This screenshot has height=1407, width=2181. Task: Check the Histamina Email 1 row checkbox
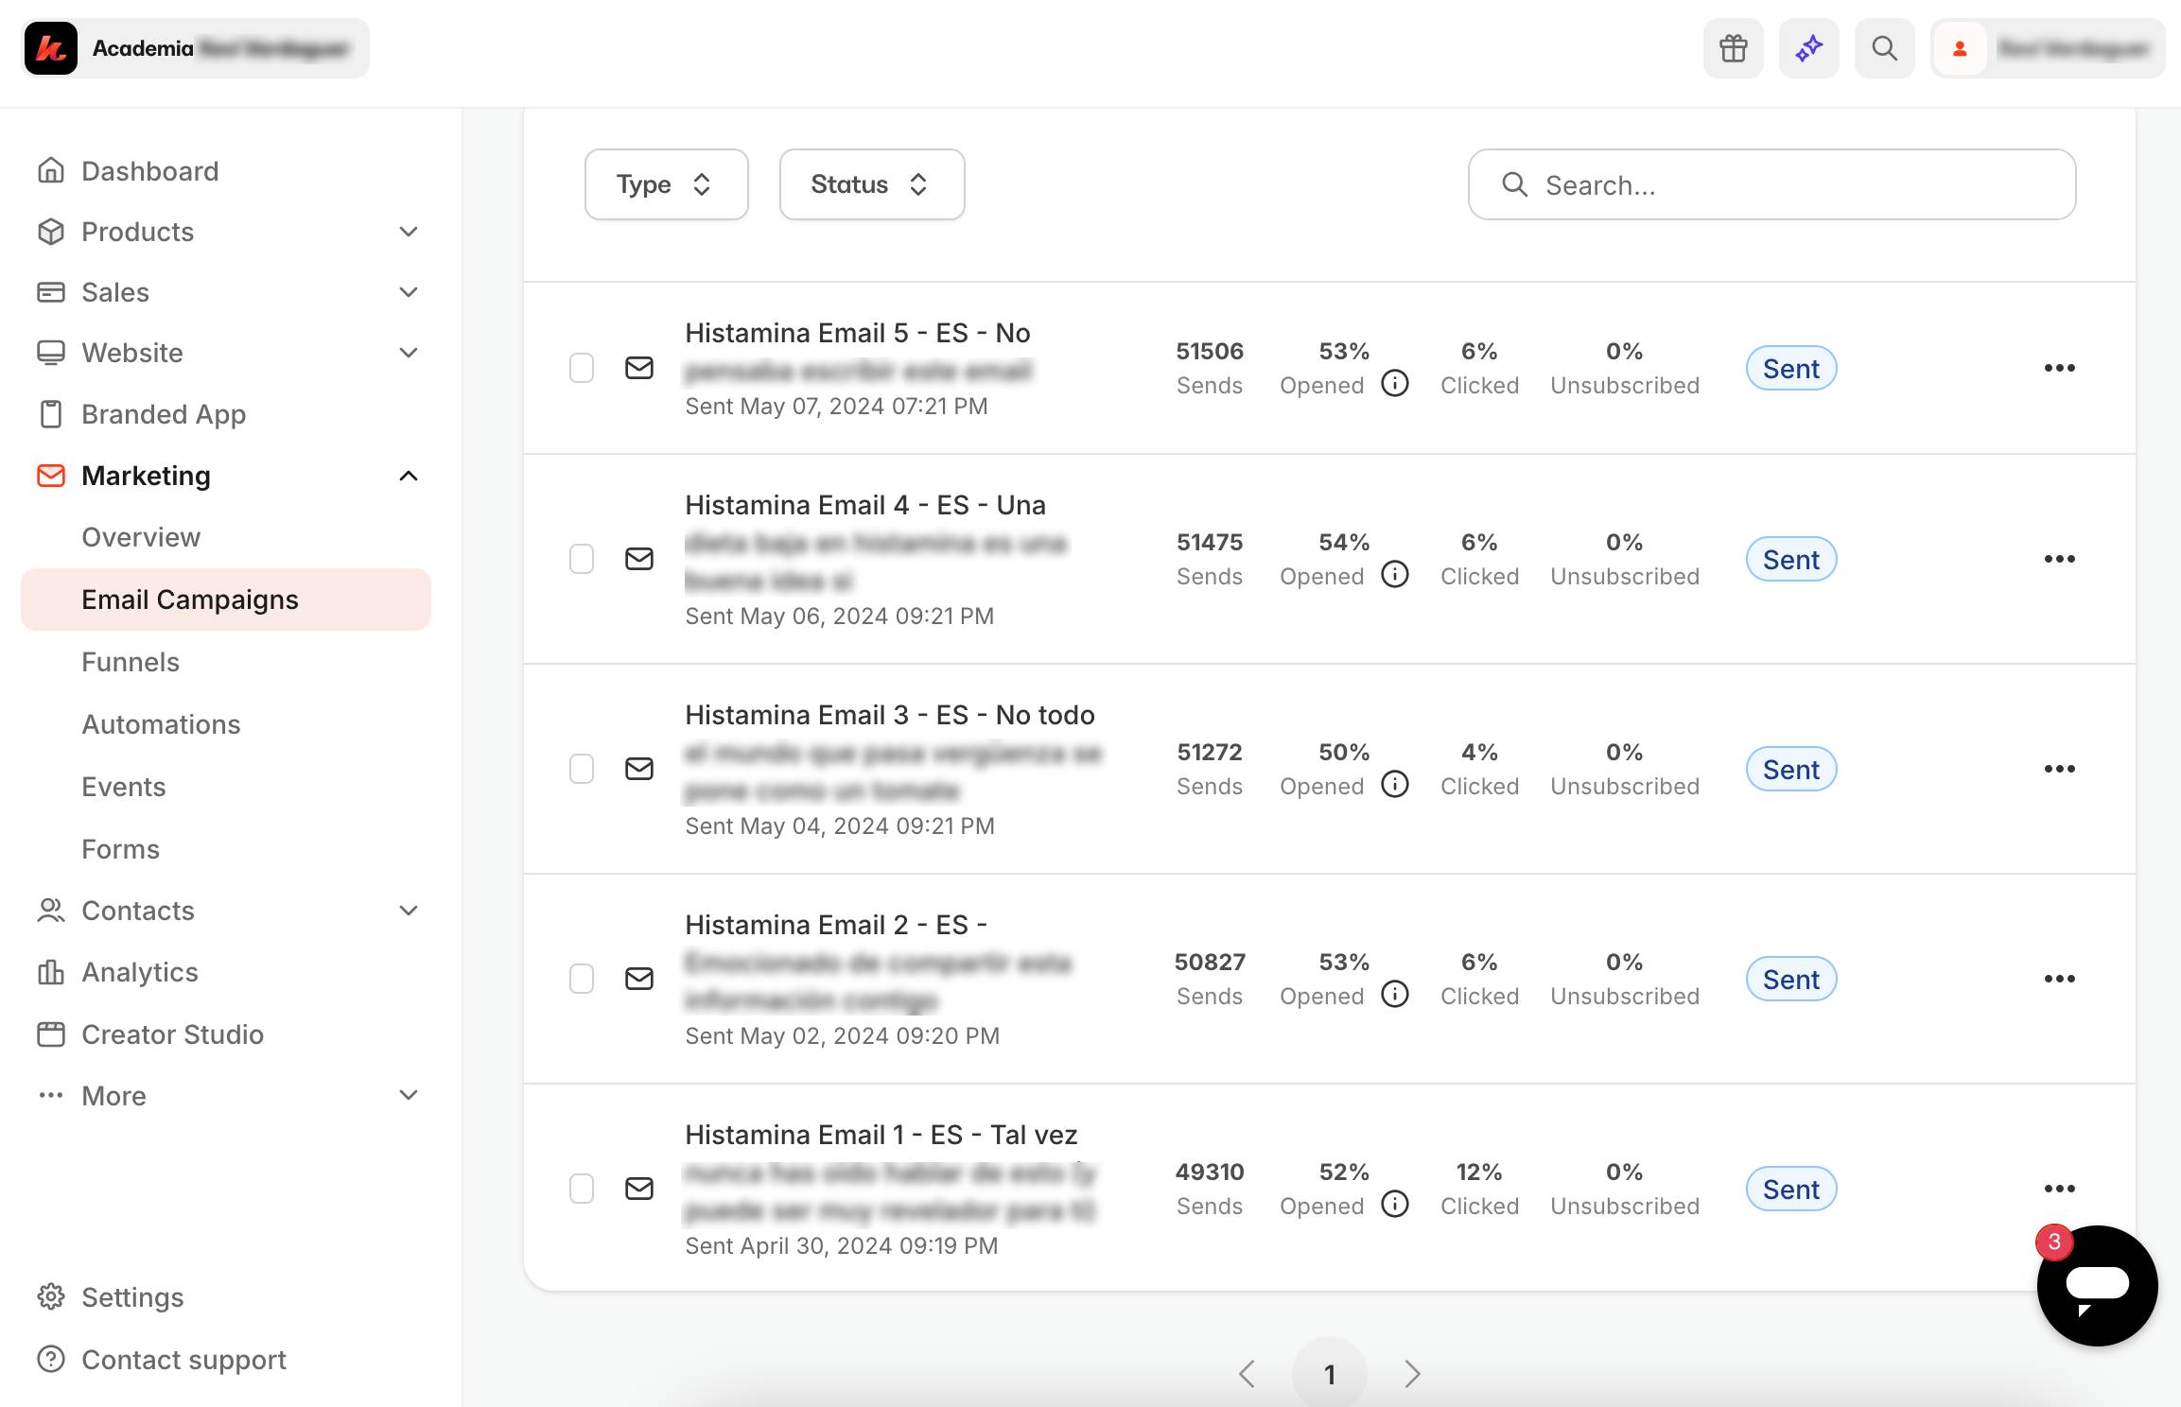point(582,1189)
